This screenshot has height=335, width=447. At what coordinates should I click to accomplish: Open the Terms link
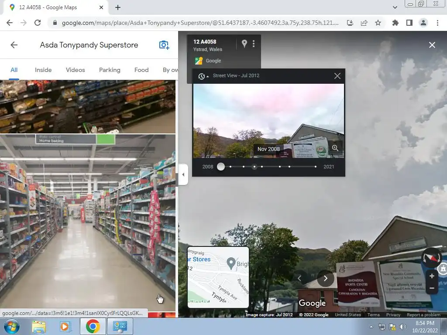374,315
